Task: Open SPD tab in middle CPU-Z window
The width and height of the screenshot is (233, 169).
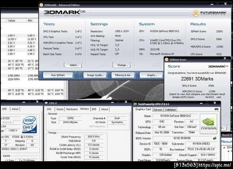Action: pos(94,109)
